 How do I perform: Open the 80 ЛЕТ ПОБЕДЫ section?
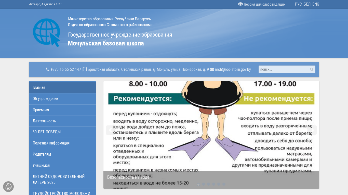(62, 132)
